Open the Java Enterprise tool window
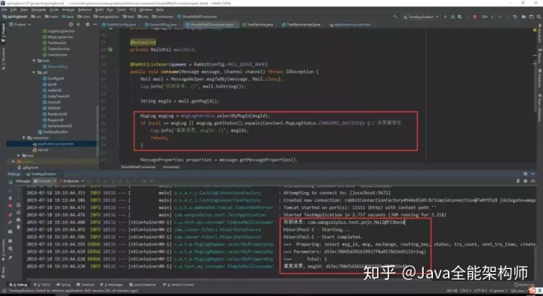The image size is (543, 296). point(143,285)
